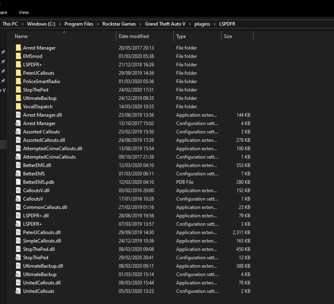This screenshot has height=304, width=334.
Task: Select the BetterEMS configuration file name
Action: [34, 173]
